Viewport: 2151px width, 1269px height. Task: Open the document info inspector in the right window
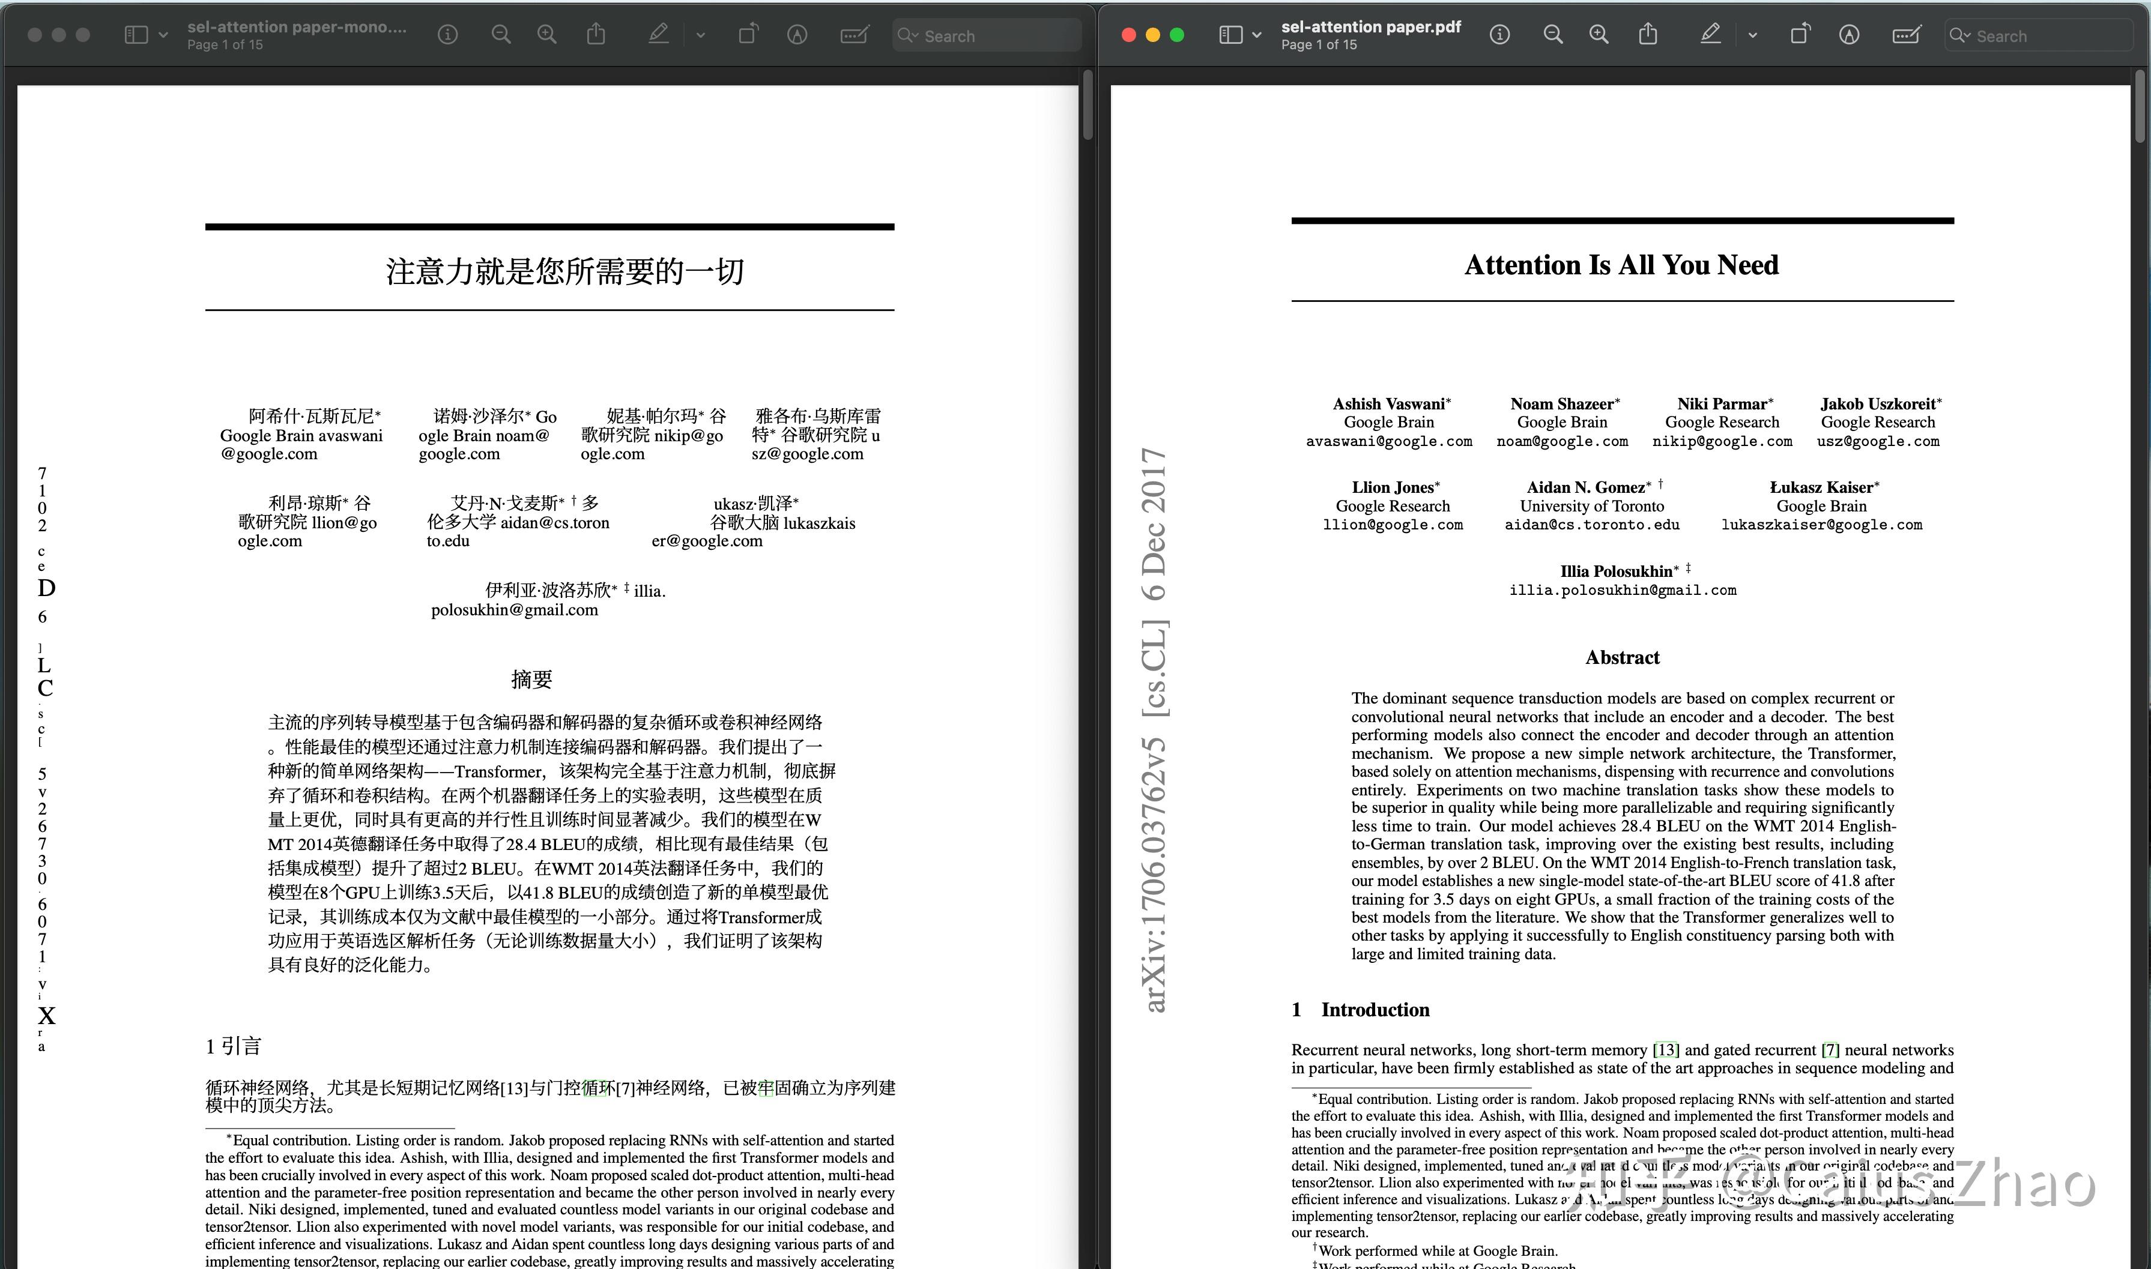pos(1499,34)
